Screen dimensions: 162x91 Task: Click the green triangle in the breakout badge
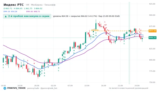[6, 16]
